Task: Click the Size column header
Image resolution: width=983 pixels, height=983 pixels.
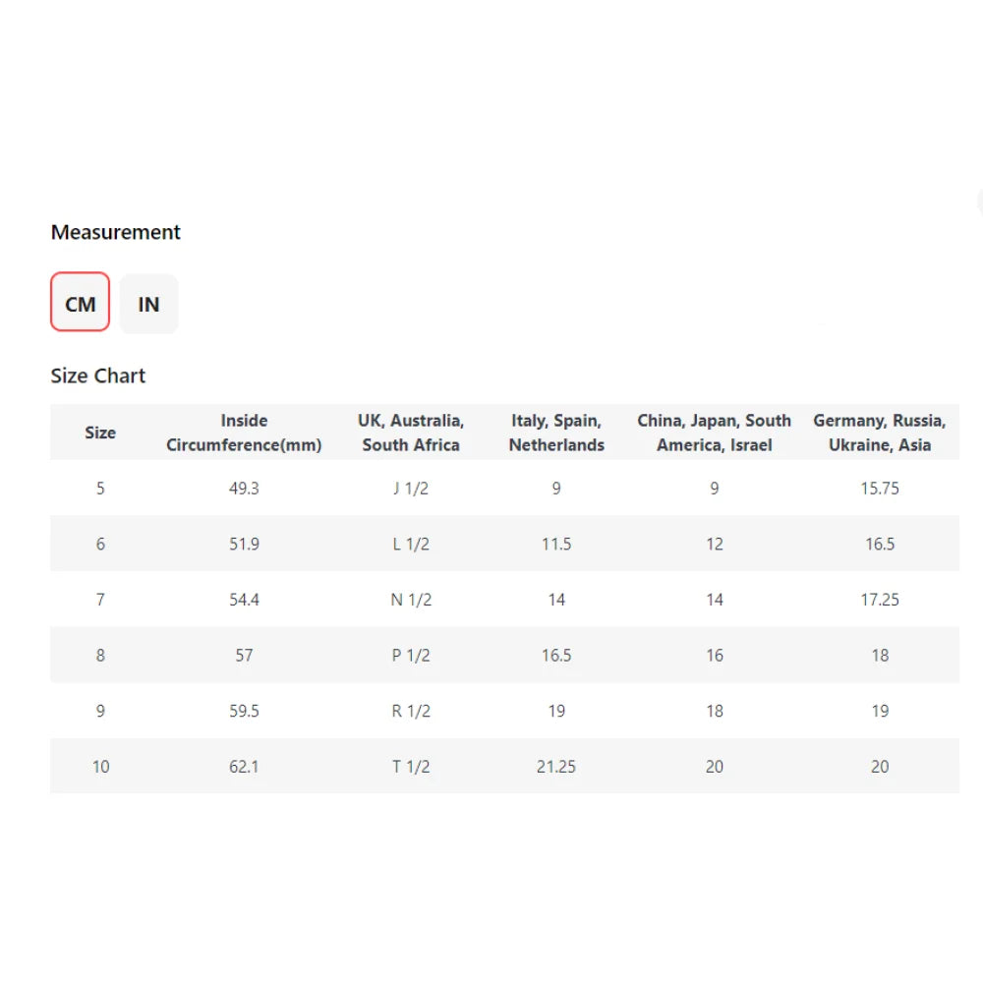Action: 100,433
